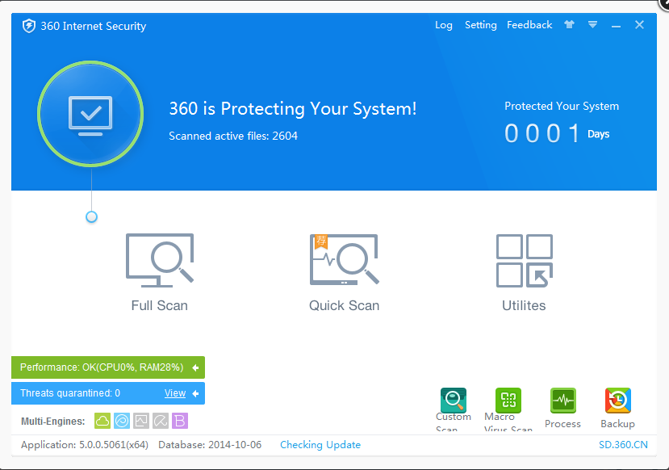The image size is (669, 470).
Task: Click the Database: 2014-10-06 text
Action: pyautogui.click(x=210, y=445)
